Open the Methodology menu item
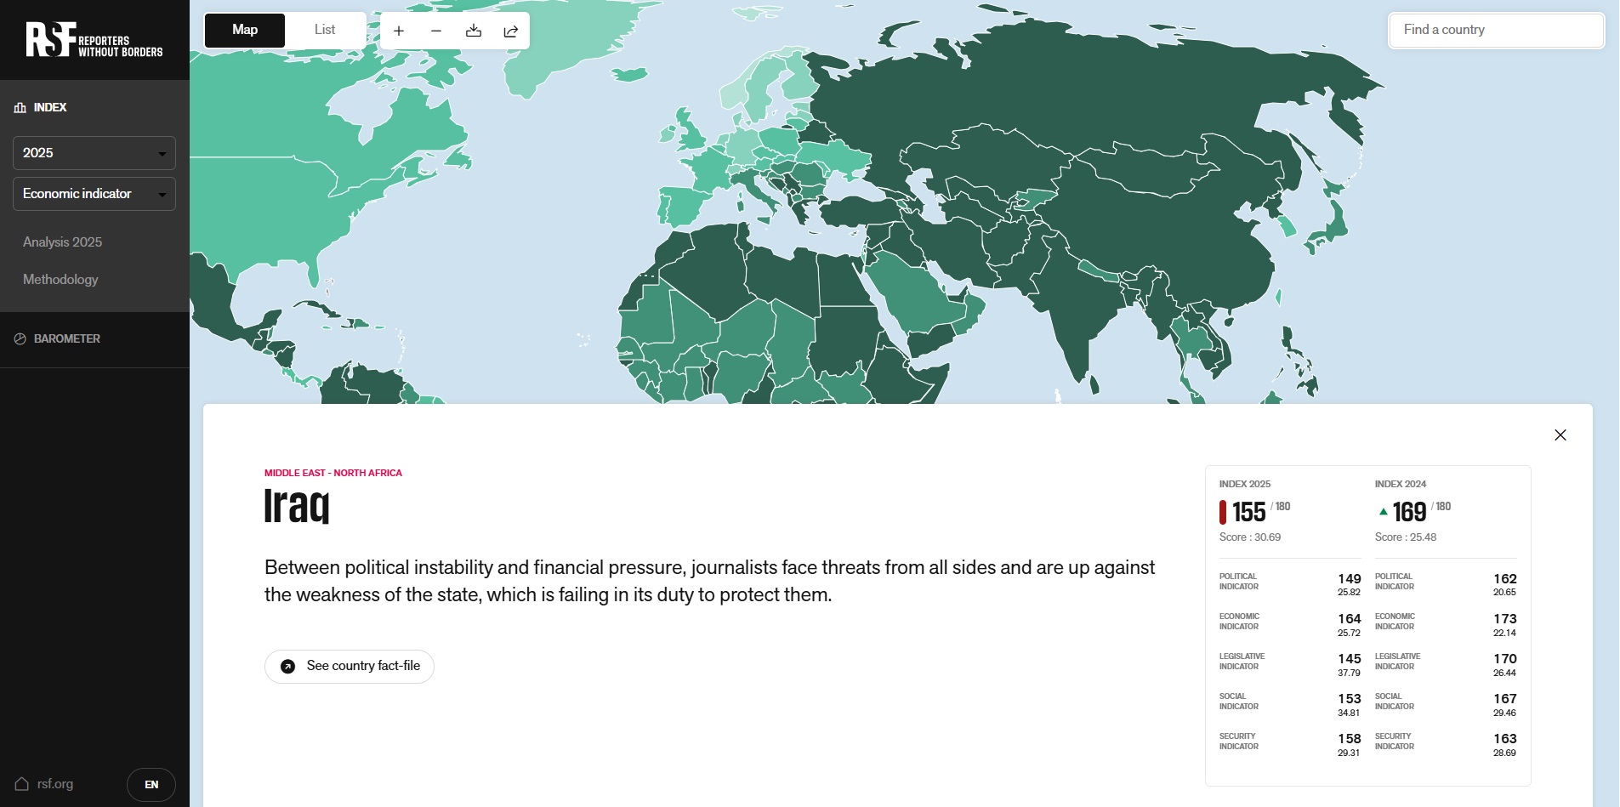1620x807 pixels. pos(60,280)
